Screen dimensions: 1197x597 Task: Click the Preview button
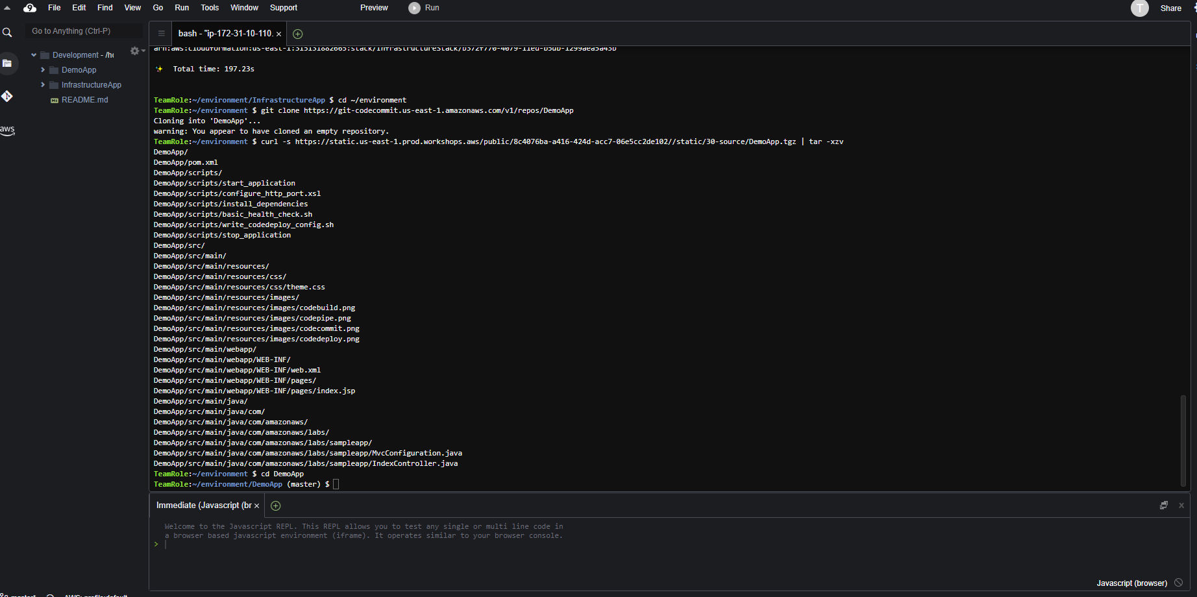point(374,8)
